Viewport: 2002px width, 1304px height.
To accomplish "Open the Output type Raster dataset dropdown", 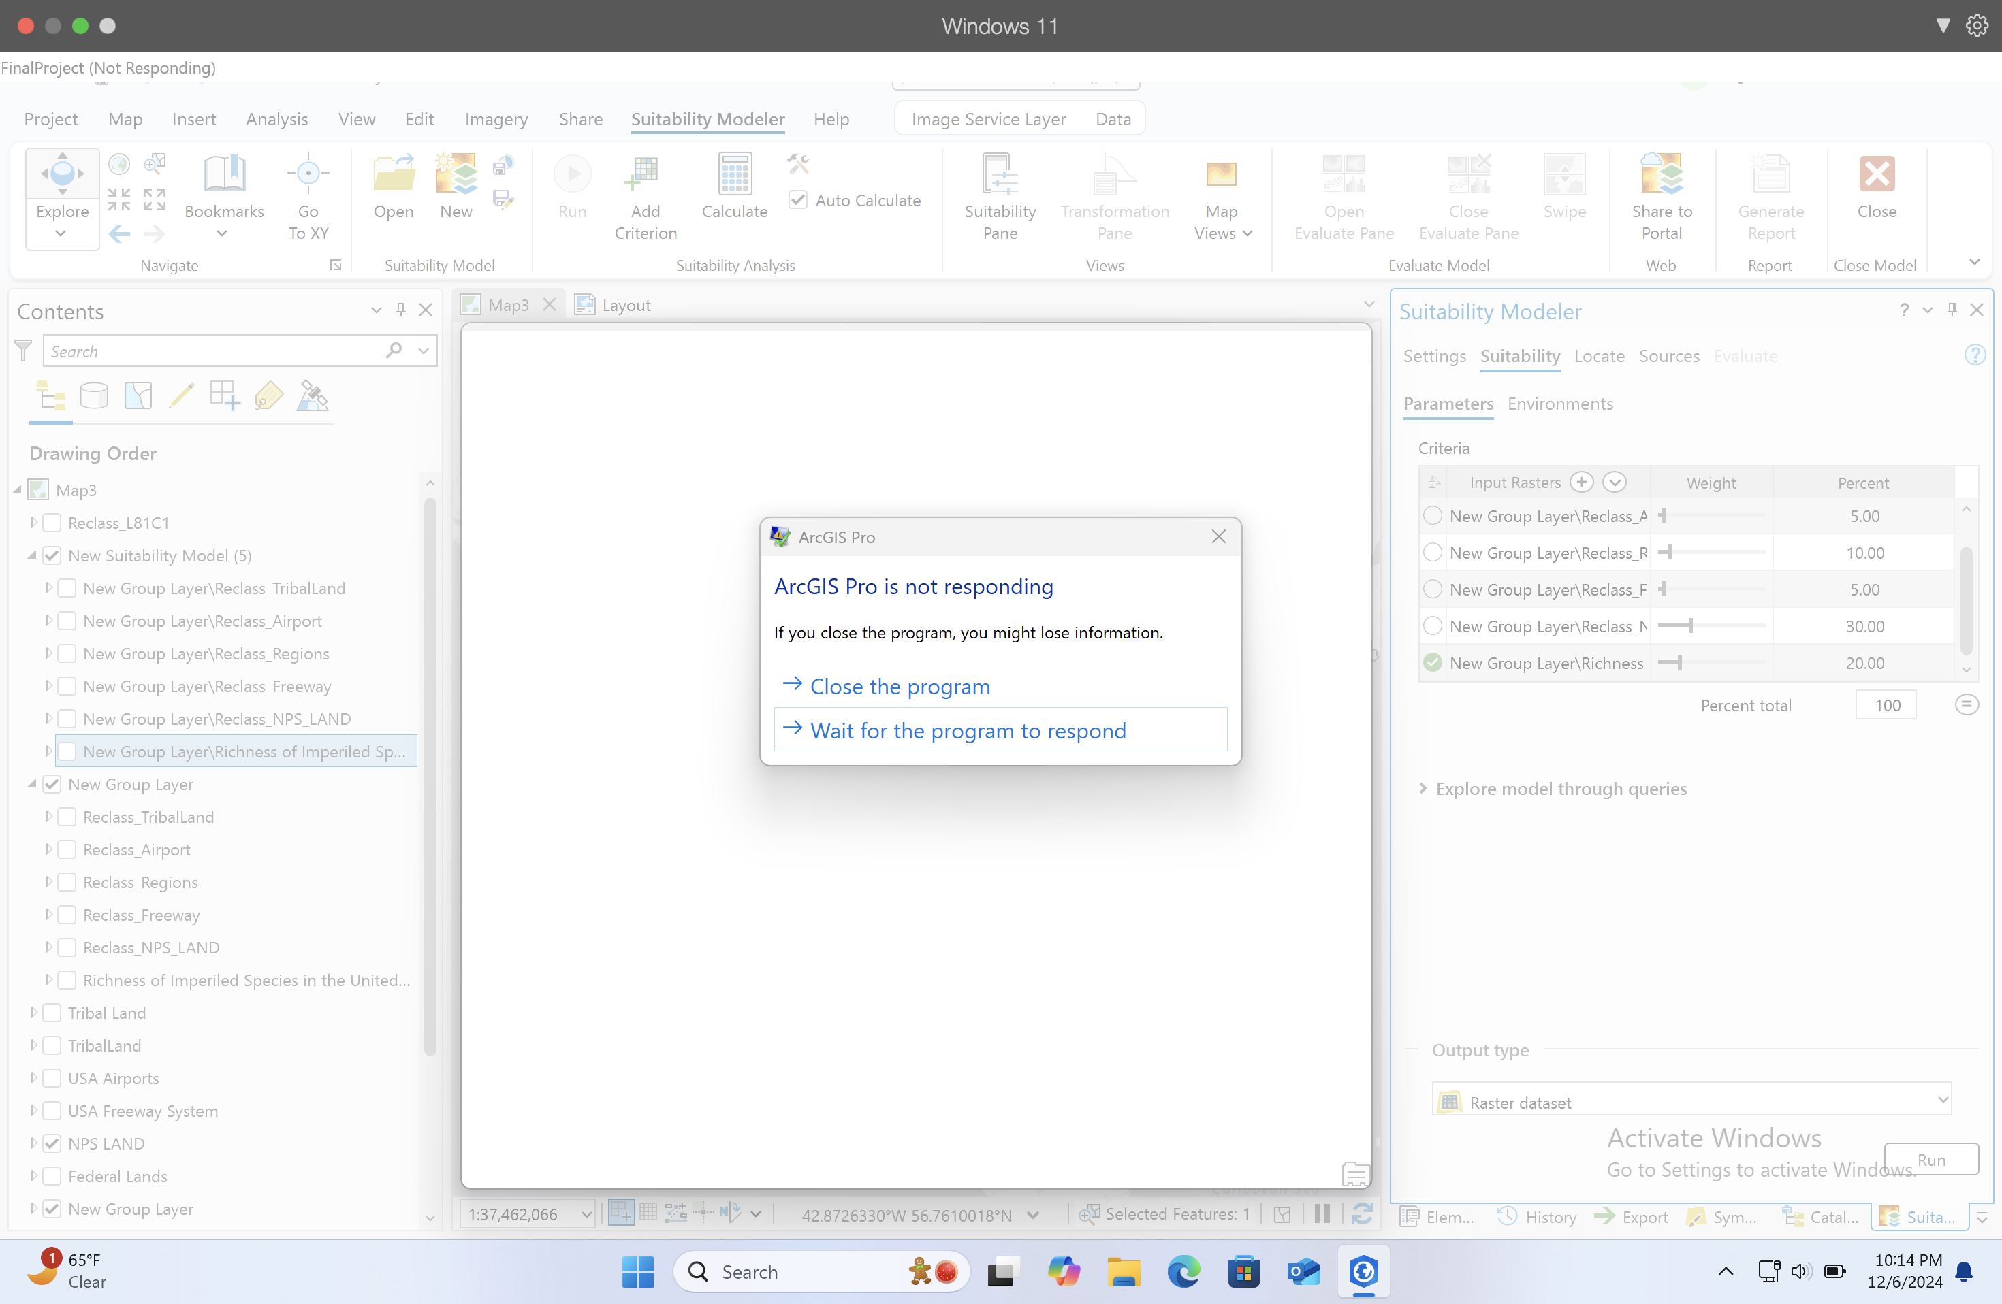I will coord(1691,1101).
